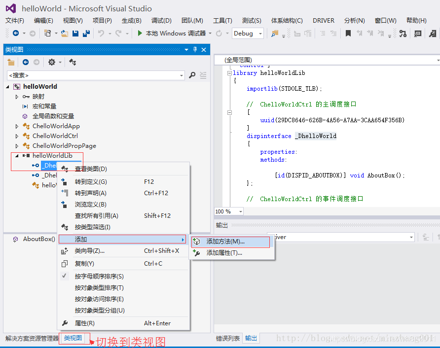This screenshot has height=348, width=440.
Task: Choose 转到定义(G) from context menu
Action: [123, 182]
